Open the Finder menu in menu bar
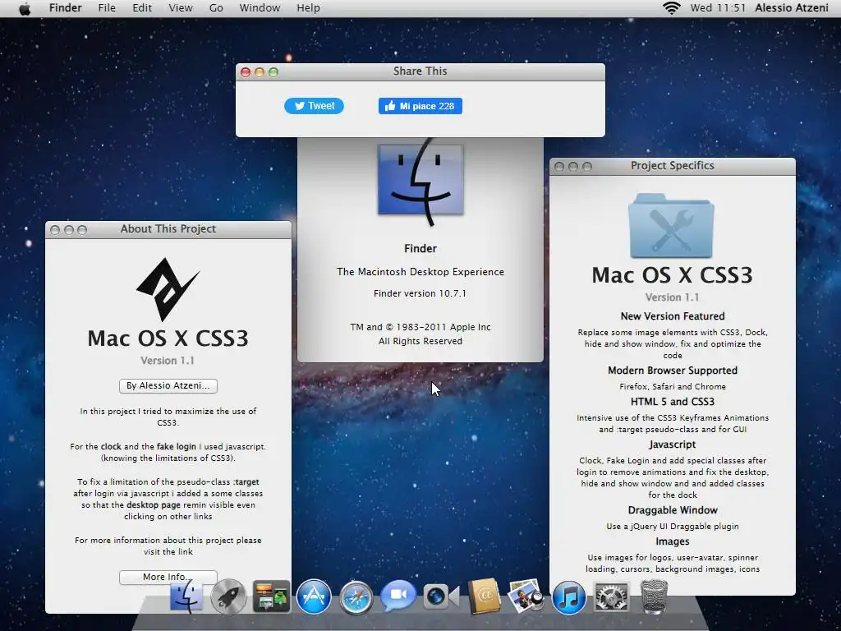This screenshot has width=841, height=631. click(66, 8)
